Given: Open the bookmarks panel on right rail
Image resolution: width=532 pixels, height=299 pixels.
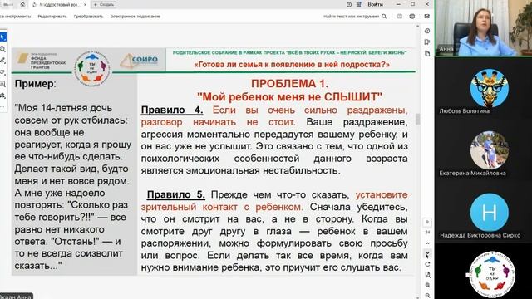Looking at the screenshot, I should 427,42.
